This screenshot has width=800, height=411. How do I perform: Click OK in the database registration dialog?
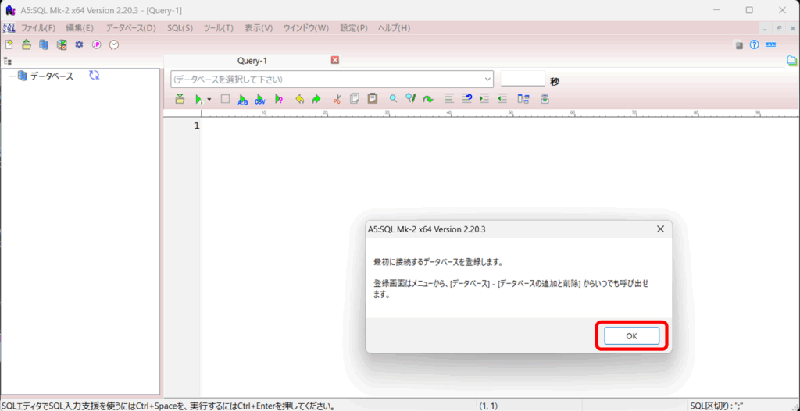(x=631, y=336)
